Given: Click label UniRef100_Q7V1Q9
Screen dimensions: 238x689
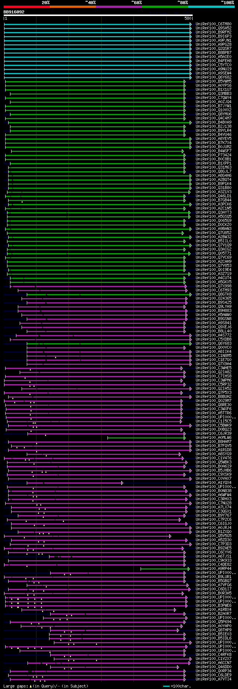Looking at the screenshot, I should click(x=213, y=245).
